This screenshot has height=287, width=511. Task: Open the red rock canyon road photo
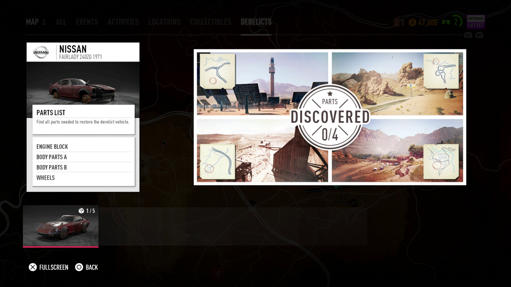[x=397, y=84]
